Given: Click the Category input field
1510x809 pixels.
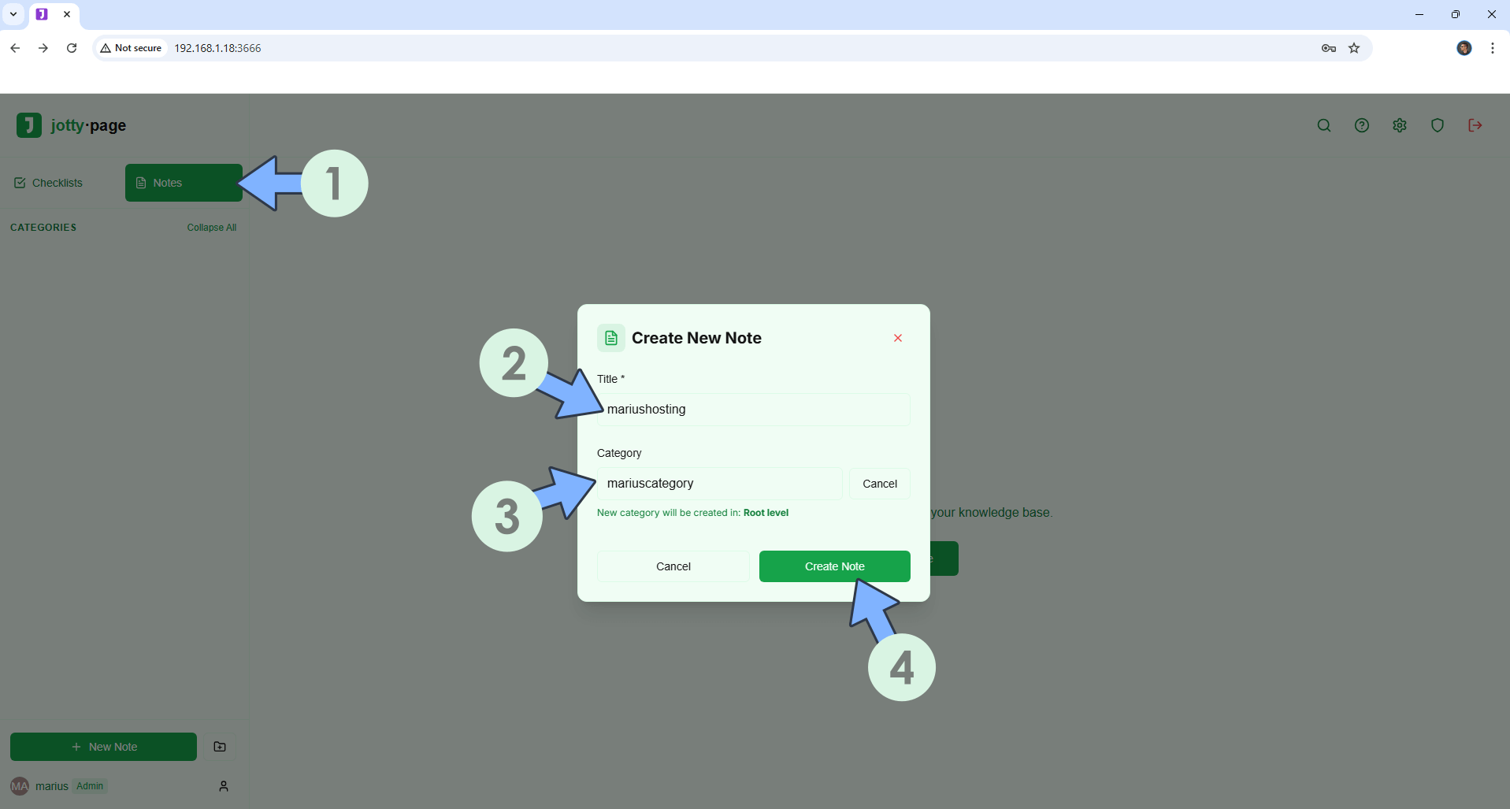Looking at the screenshot, I should (718, 484).
